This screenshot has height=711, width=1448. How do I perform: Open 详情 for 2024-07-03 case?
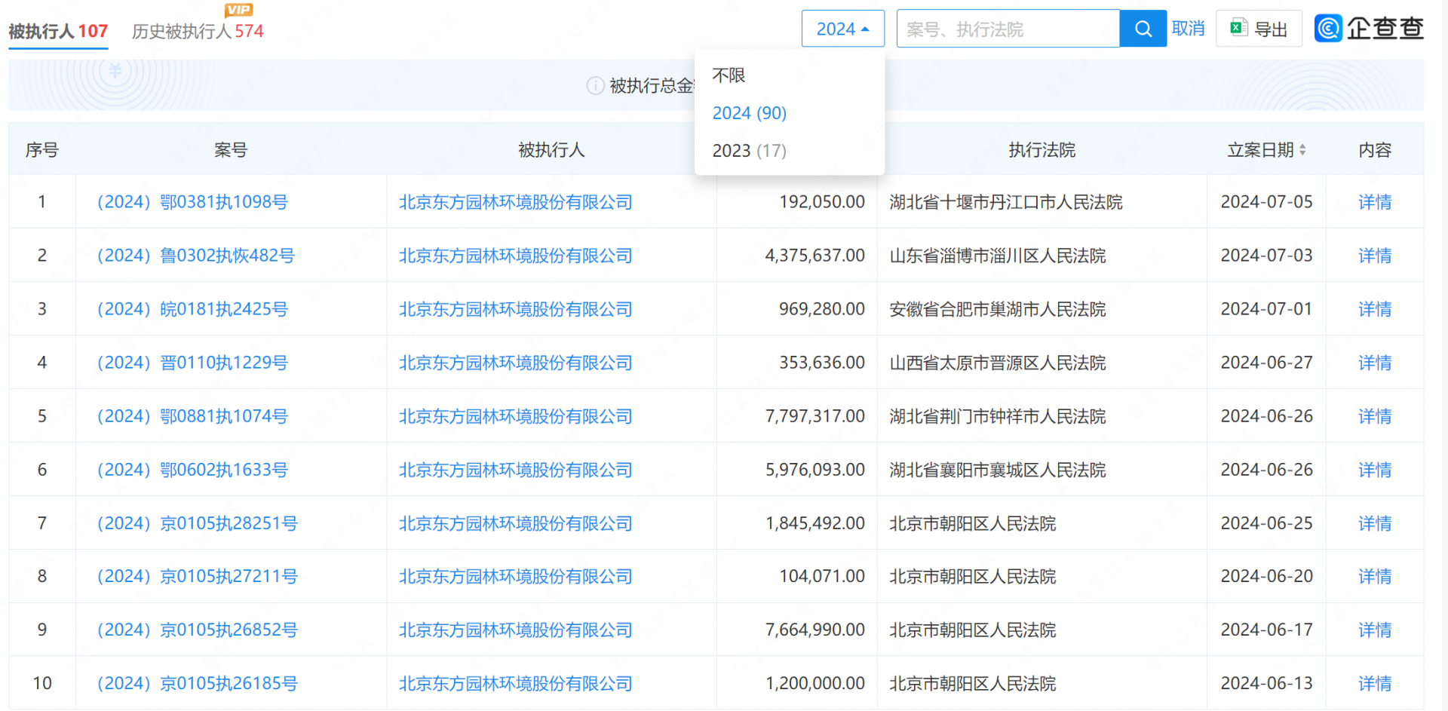1375,256
